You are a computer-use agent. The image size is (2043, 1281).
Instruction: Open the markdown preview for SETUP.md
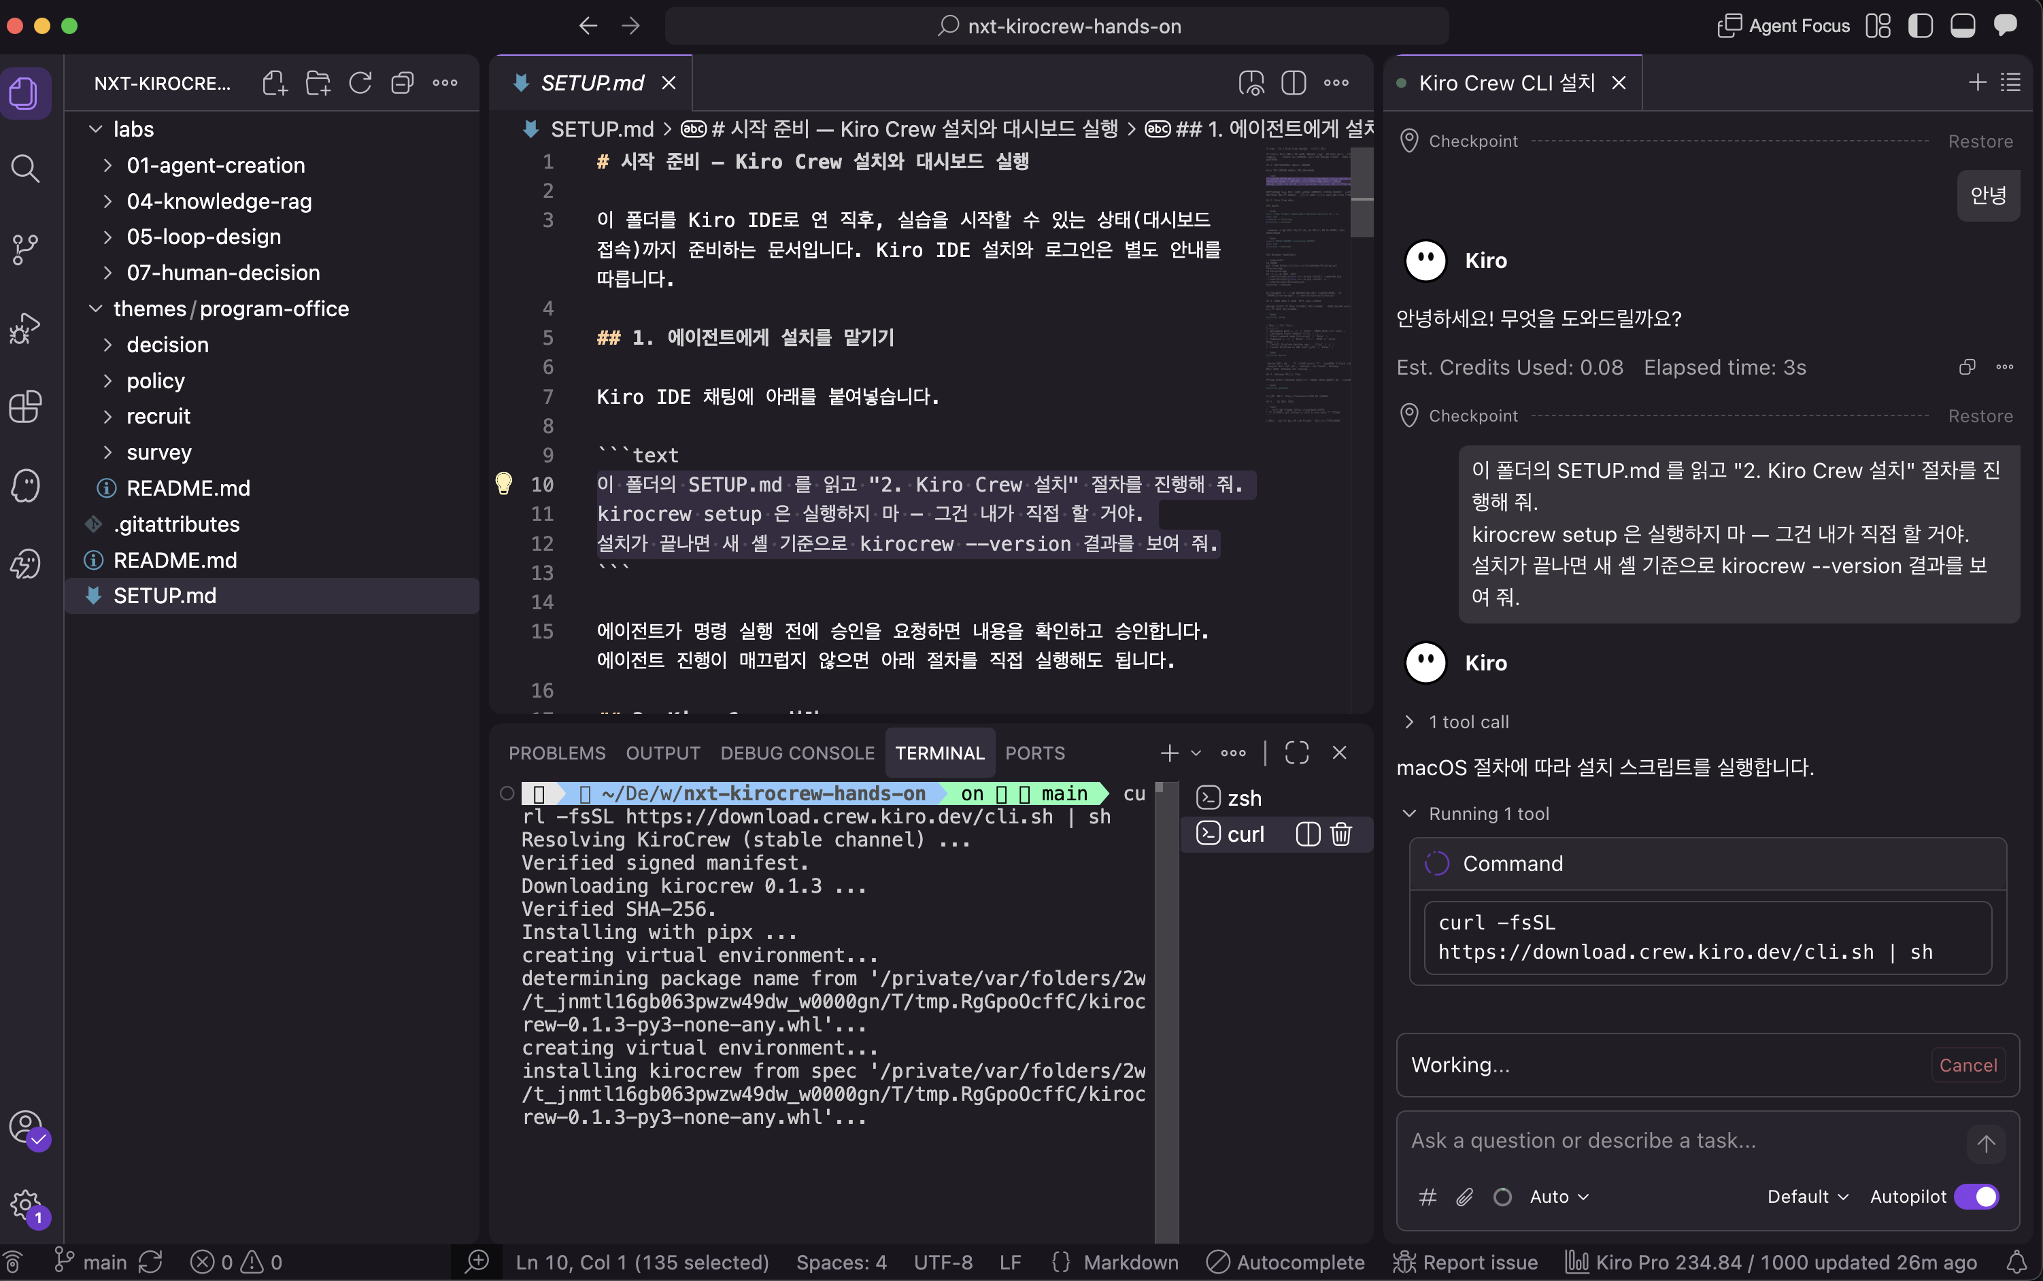[x=1251, y=83]
